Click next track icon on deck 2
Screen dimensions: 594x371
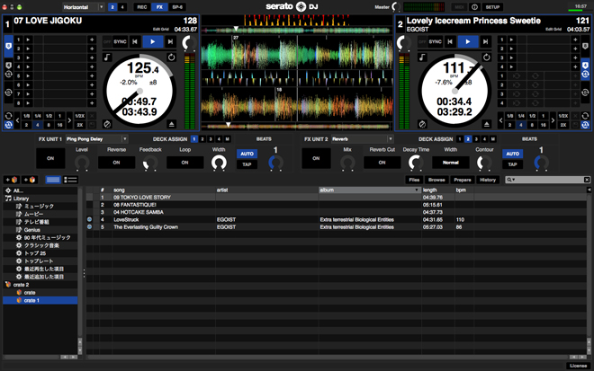coord(487,41)
